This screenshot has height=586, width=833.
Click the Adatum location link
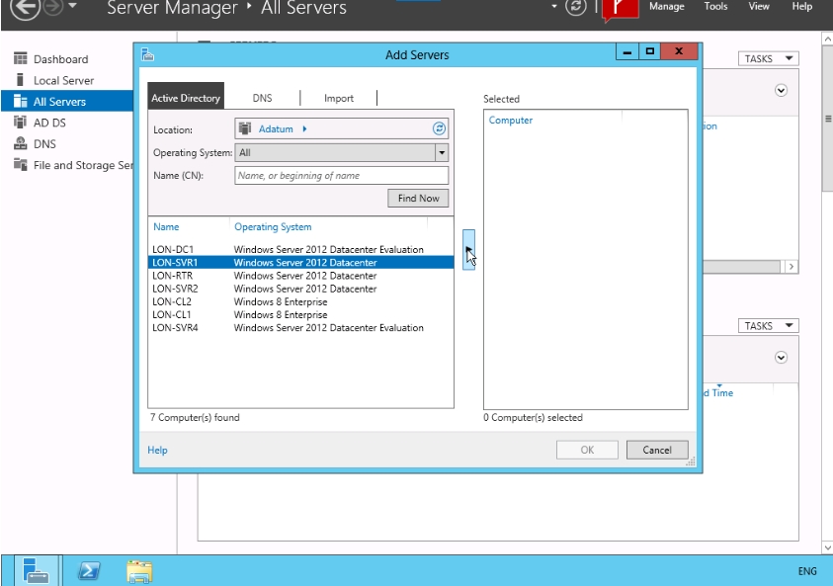tap(276, 128)
